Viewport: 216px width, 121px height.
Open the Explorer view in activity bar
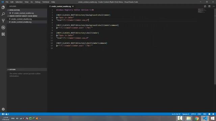click(3, 7)
